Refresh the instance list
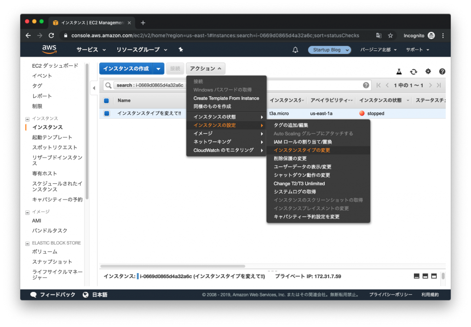Image resolution: width=471 pixels, height=327 pixels. [x=414, y=71]
